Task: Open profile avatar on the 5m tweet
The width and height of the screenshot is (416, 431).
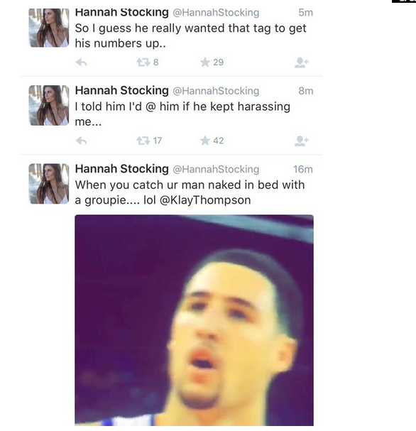Action: [x=49, y=28]
